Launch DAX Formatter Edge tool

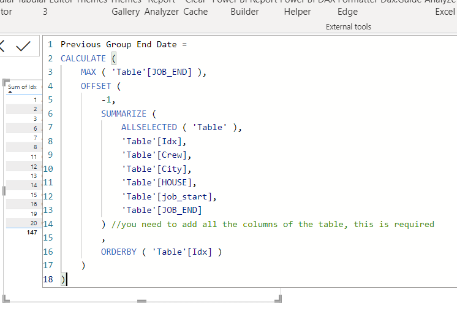[347, 7]
